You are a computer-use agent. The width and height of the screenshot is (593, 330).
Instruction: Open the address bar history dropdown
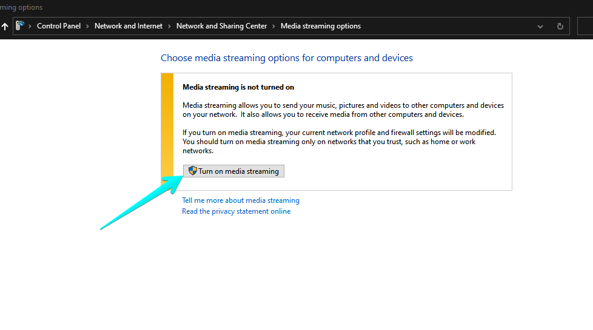coord(540,27)
